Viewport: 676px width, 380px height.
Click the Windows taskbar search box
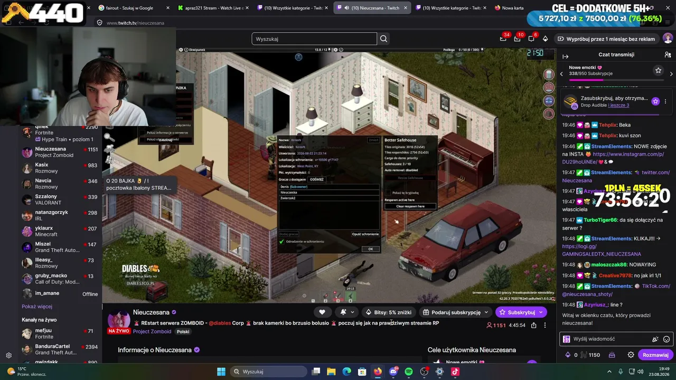tap(268, 372)
